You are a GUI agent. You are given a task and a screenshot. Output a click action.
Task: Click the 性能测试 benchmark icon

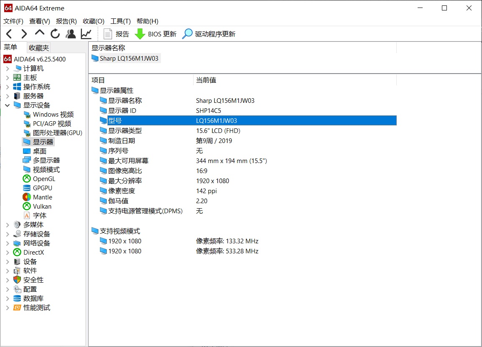[x=17, y=308]
